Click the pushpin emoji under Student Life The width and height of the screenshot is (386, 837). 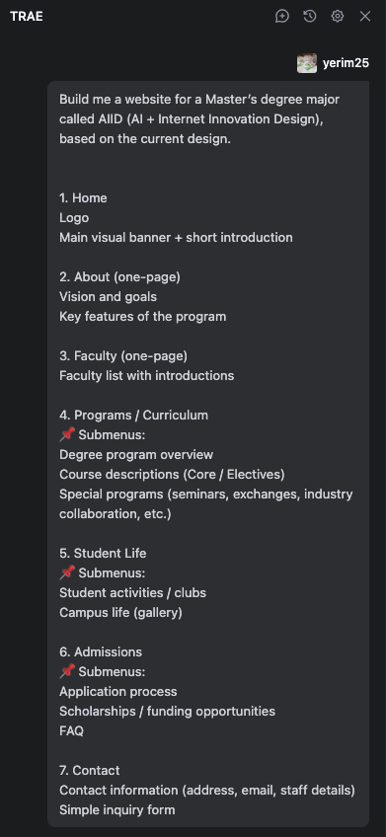(67, 572)
